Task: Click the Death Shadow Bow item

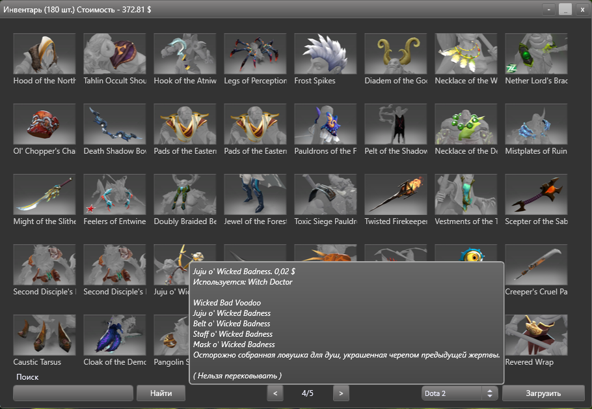Action: (x=114, y=124)
